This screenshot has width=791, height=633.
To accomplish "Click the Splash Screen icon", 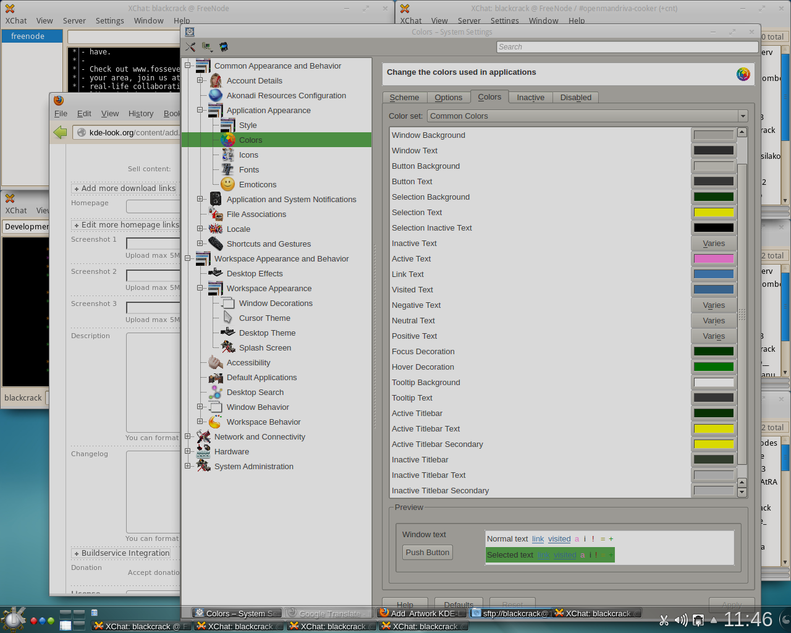I will click(228, 347).
